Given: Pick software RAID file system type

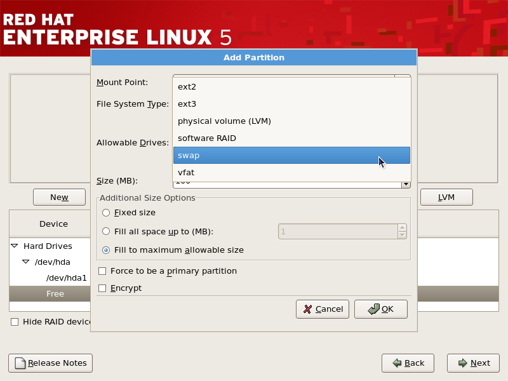Looking at the screenshot, I should click(x=291, y=138).
